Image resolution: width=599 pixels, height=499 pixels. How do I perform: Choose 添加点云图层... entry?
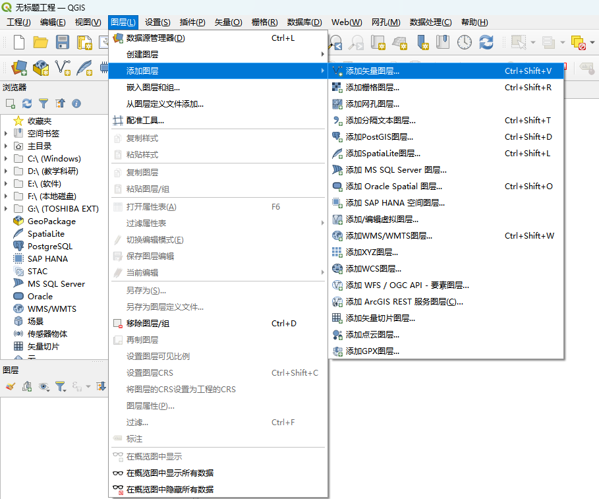445,335
